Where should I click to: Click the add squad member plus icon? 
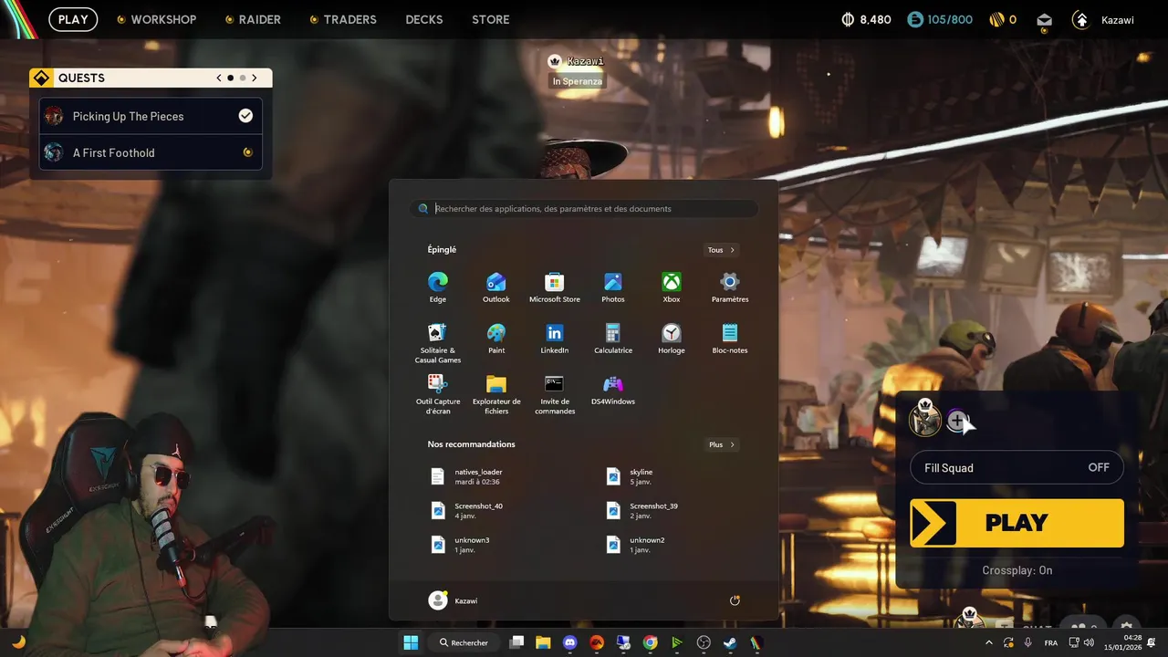click(956, 421)
